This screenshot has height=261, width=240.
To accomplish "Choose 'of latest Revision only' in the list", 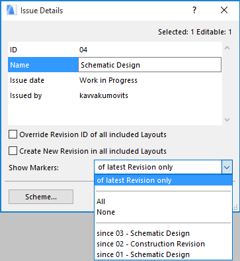I will coord(163,180).
